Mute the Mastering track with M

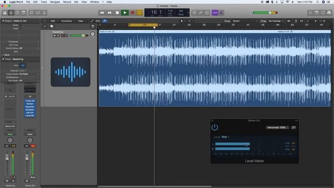[x=54, y=36]
